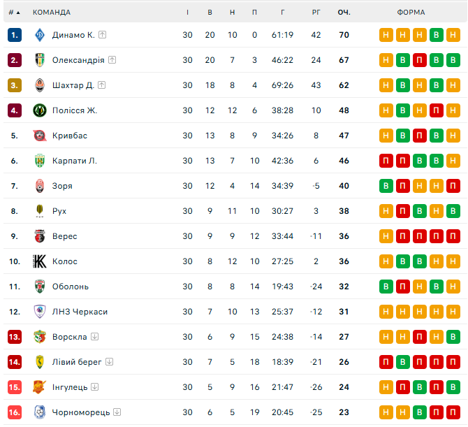Click the КОМАНДА column header
468x427 pixels.
52,13
